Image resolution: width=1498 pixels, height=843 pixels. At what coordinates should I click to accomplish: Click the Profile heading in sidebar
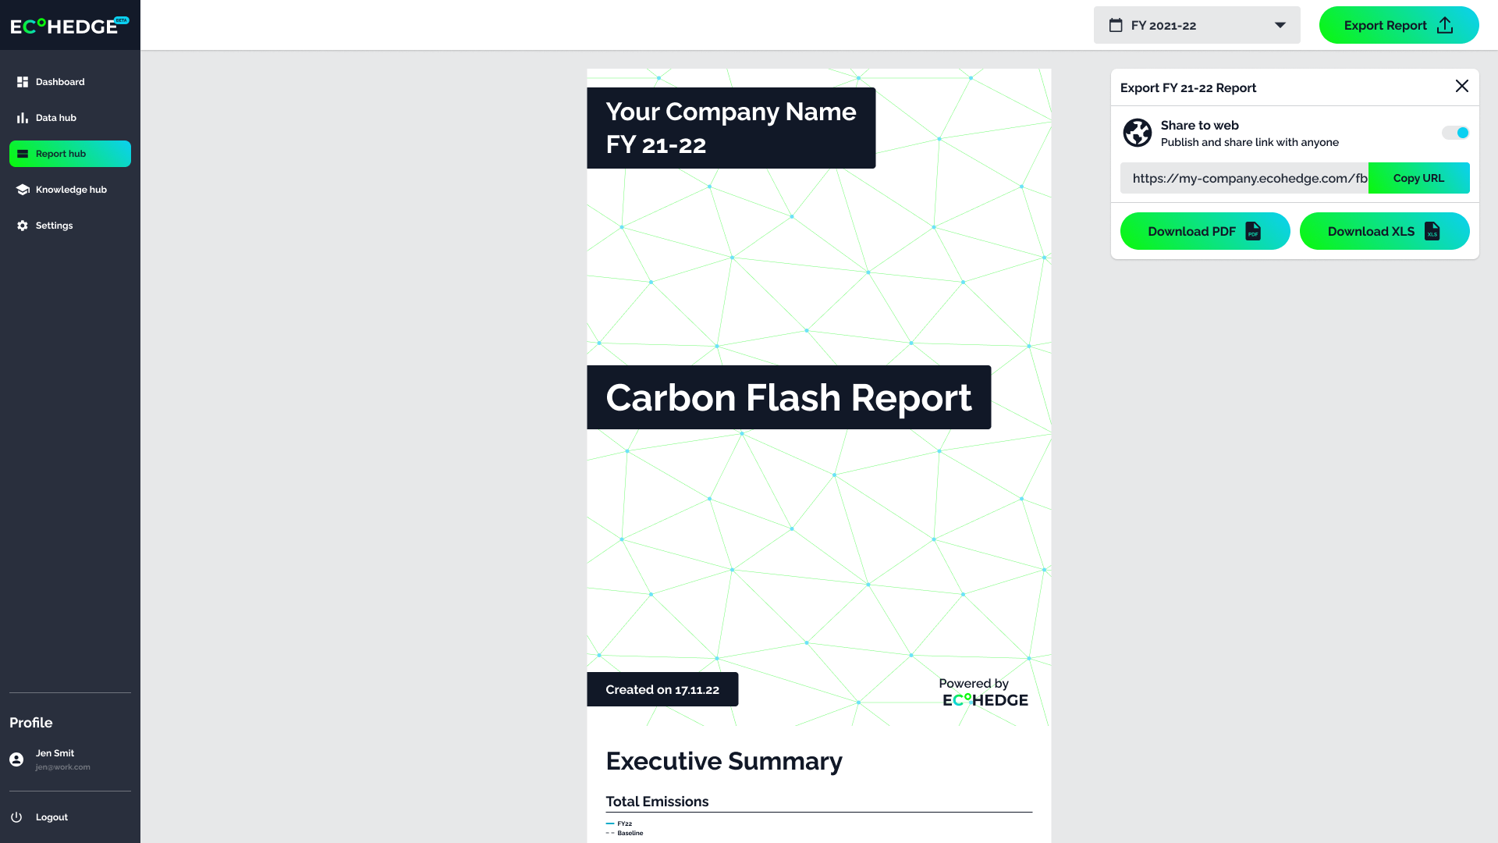point(31,723)
